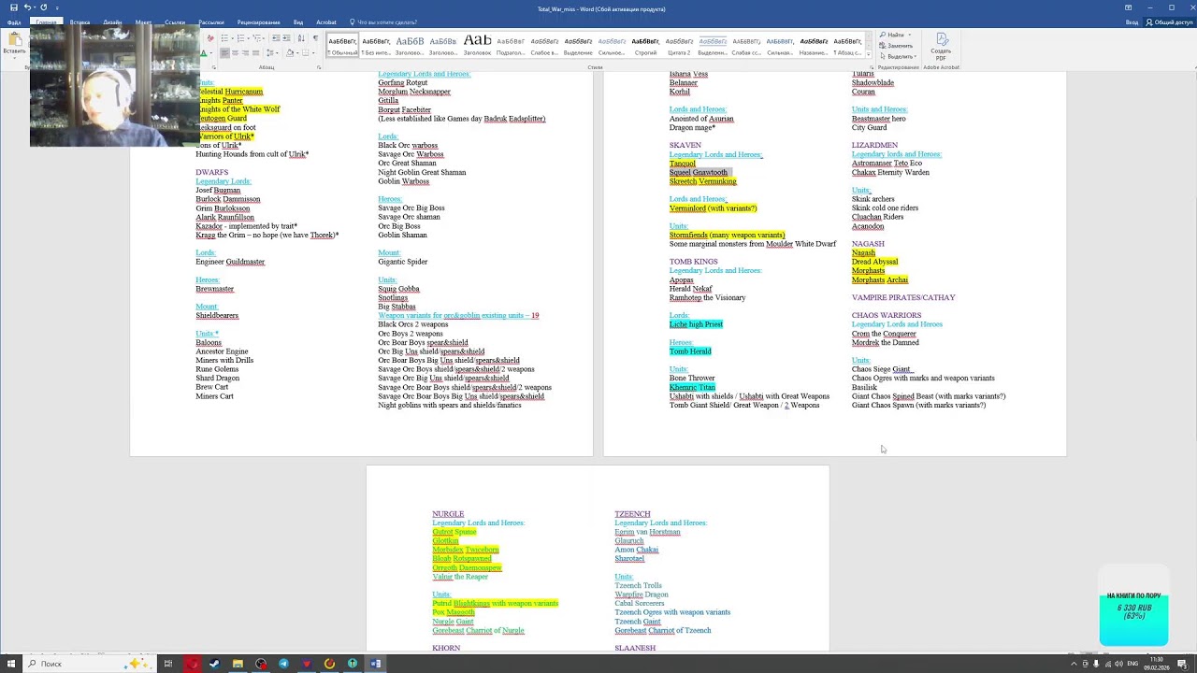Click the Share (Общий доступ) button

1170,22
